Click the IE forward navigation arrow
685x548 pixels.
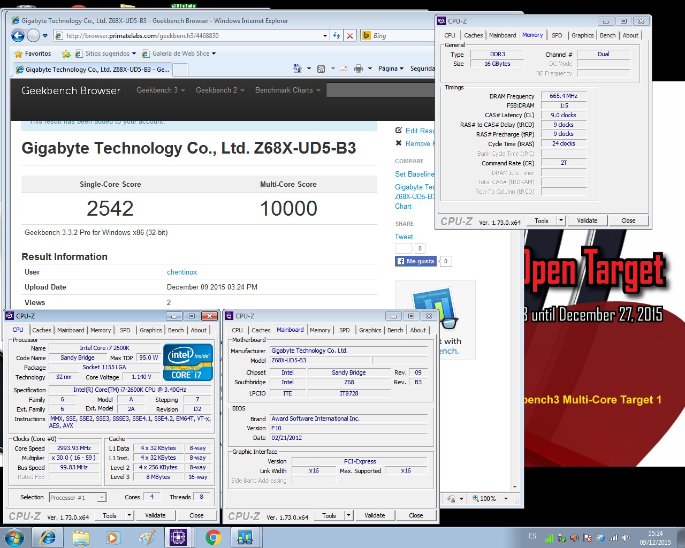coord(33,36)
